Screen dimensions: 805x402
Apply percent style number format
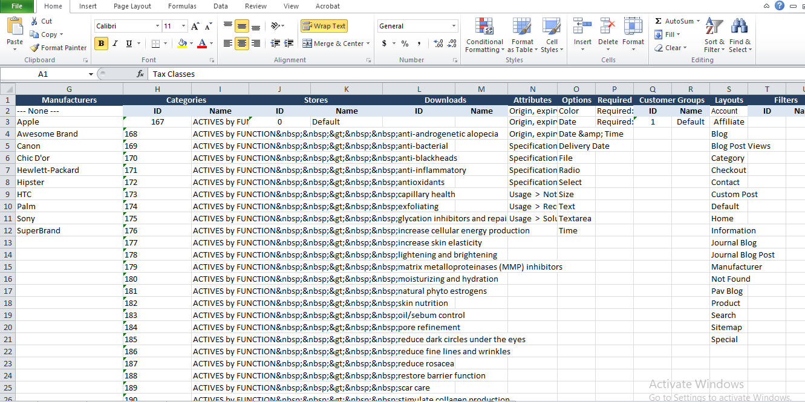coord(405,44)
